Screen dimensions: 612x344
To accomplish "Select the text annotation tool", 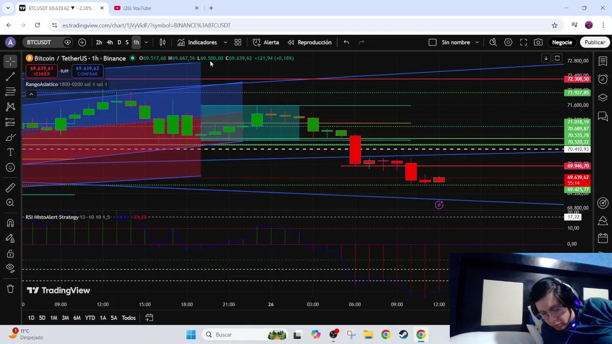I will [10, 152].
